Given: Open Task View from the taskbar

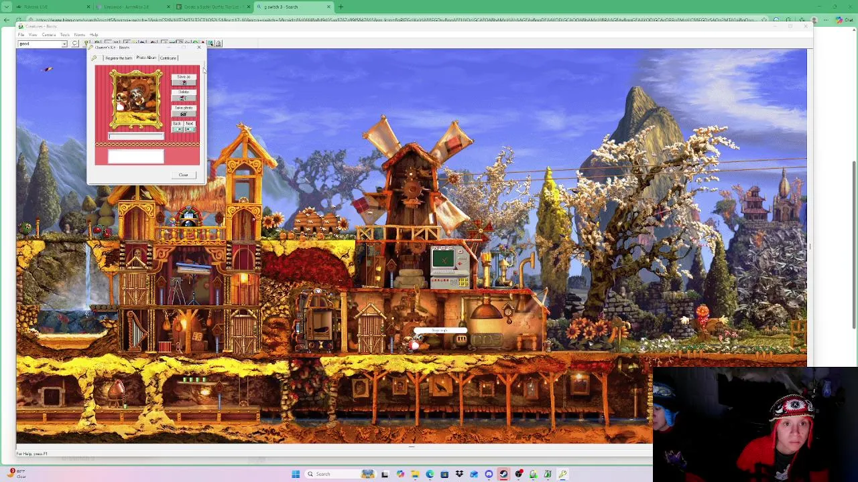Looking at the screenshot, I should [x=385, y=474].
